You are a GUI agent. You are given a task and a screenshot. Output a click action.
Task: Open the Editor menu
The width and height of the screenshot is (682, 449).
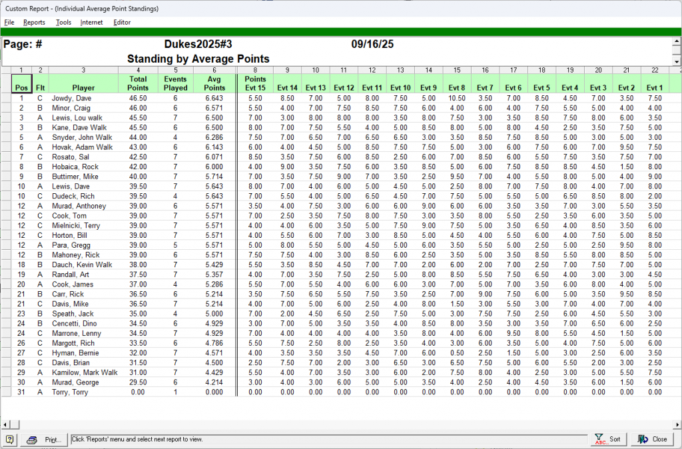122,22
